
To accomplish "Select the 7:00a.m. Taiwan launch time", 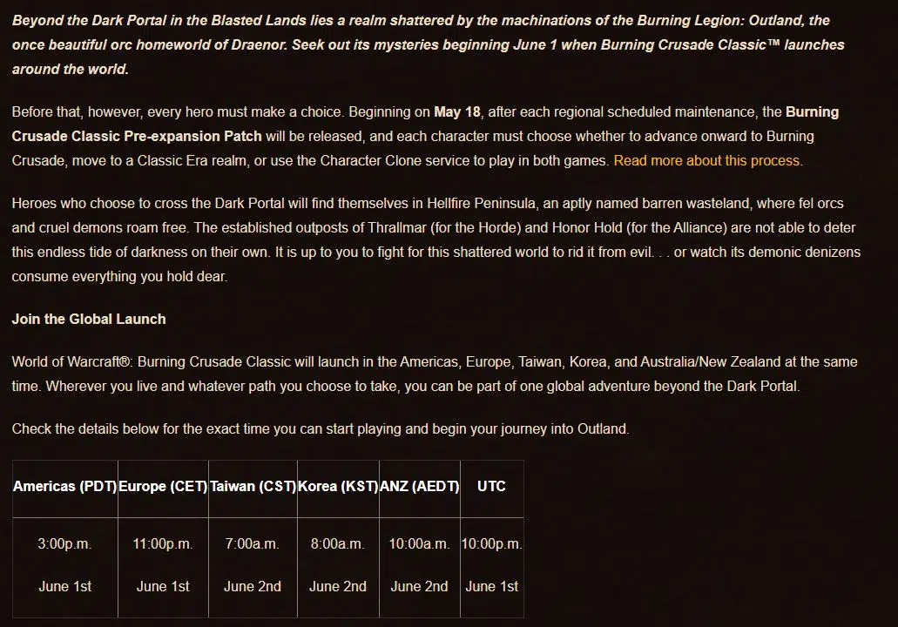I will tap(252, 543).
